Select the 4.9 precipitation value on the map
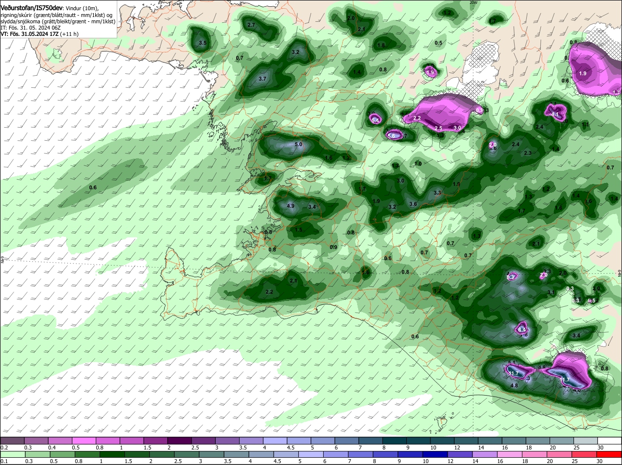 (x=291, y=206)
